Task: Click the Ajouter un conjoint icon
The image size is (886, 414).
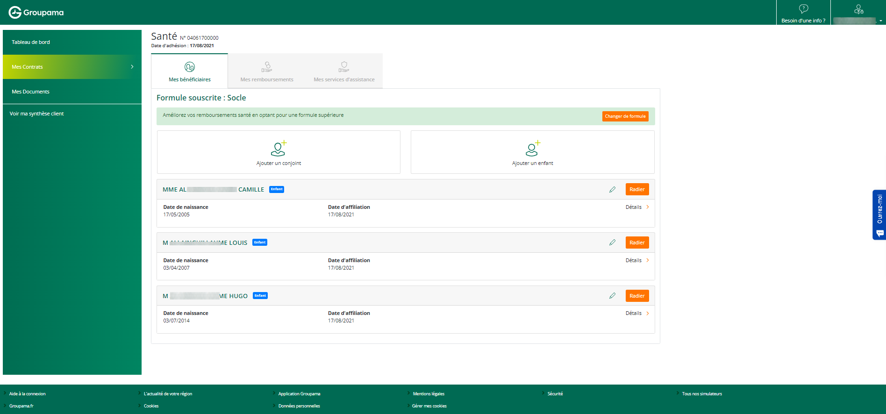Action: [279, 148]
